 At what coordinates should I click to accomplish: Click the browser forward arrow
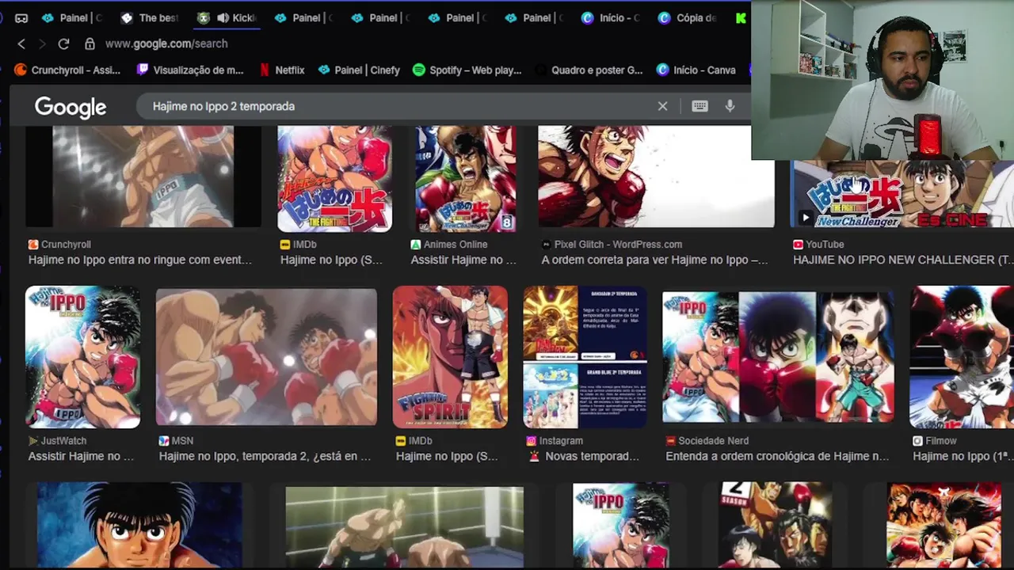(42, 44)
